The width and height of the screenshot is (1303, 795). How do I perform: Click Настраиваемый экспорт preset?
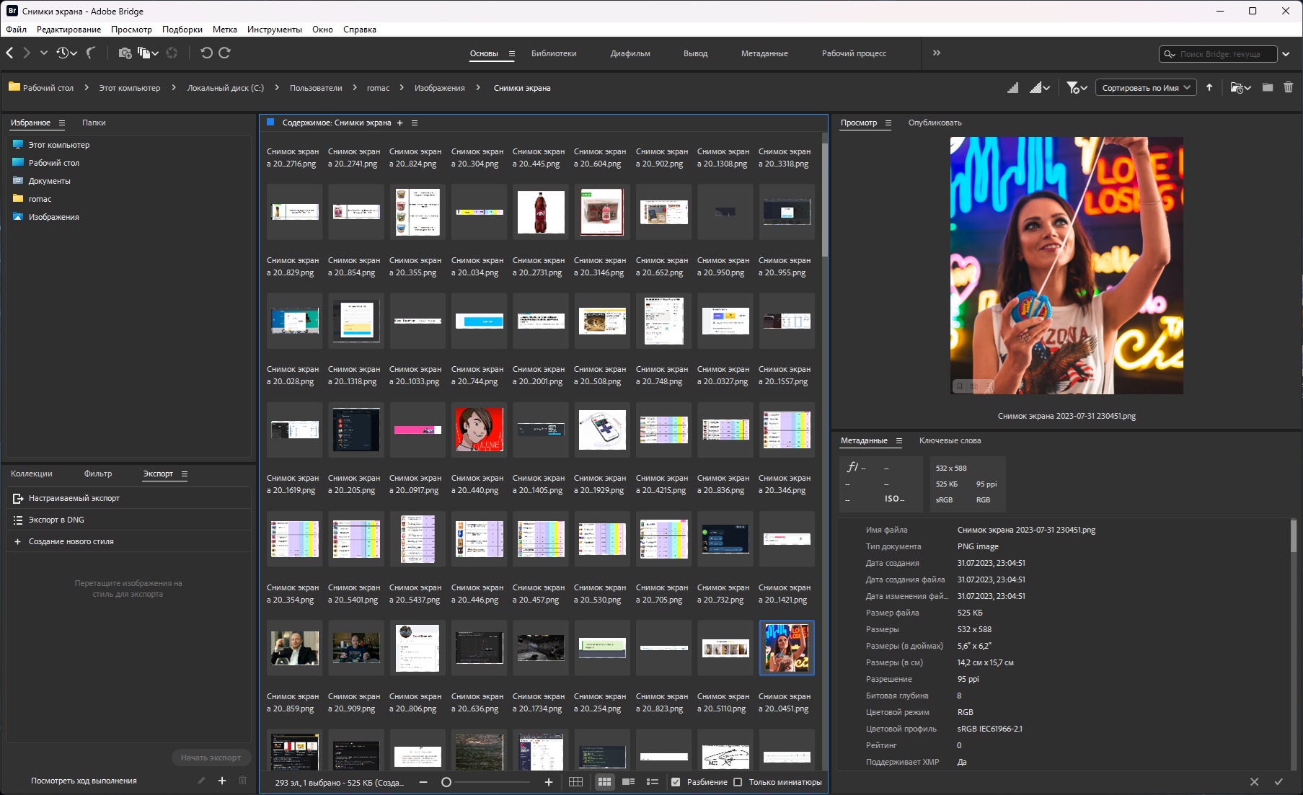coord(74,498)
